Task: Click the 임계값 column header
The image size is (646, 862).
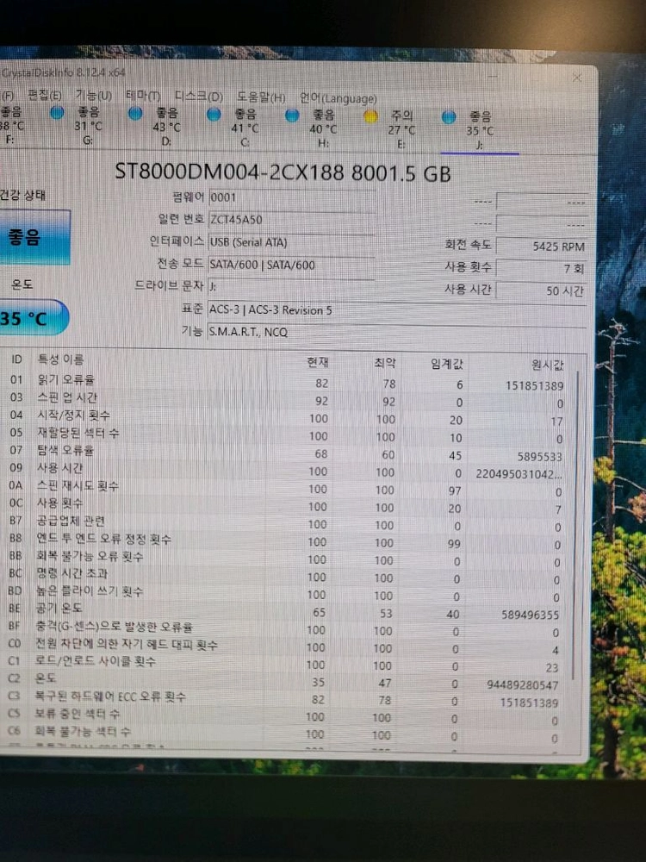Action: [x=446, y=364]
